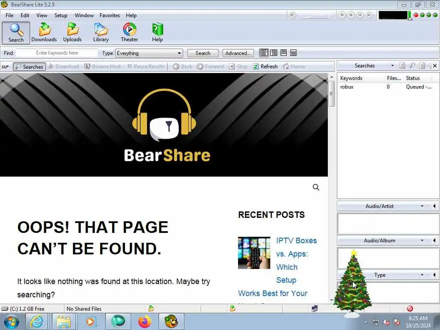This screenshot has width=440, height=330.
Task: Open the Setup menu
Action: click(x=61, y=15)
